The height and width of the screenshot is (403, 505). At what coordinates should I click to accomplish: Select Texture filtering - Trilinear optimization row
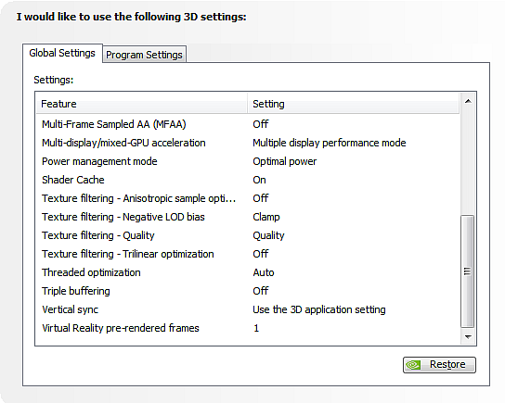248,254
